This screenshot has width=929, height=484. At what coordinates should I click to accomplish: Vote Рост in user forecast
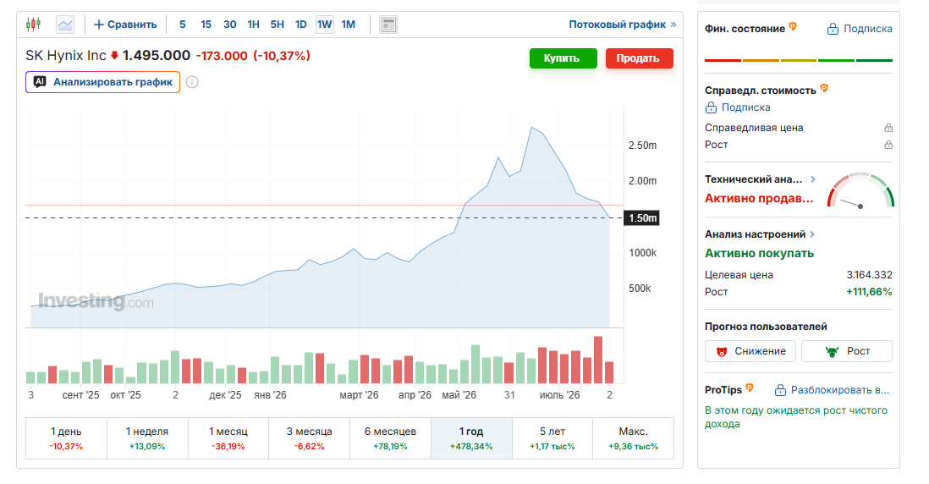tap(847, 351)
